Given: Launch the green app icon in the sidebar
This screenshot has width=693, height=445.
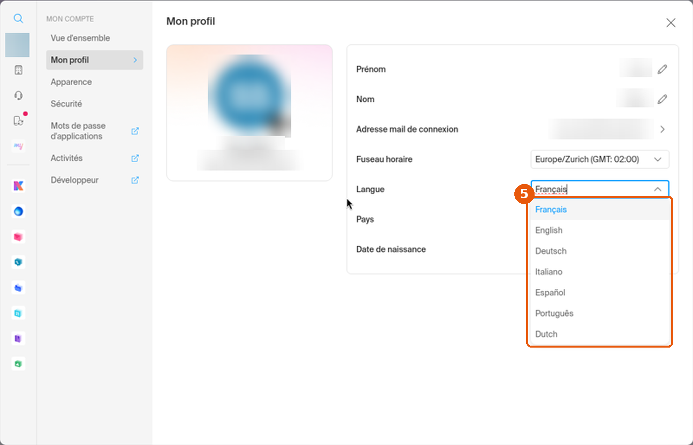Looking at the screenshot, I should [18, 364].
